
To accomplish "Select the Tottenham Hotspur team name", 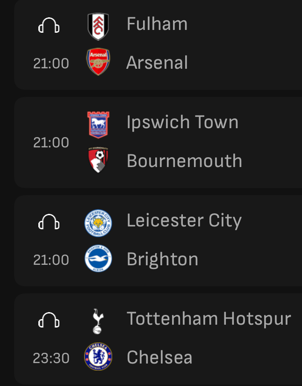I will tap(209, 319).
